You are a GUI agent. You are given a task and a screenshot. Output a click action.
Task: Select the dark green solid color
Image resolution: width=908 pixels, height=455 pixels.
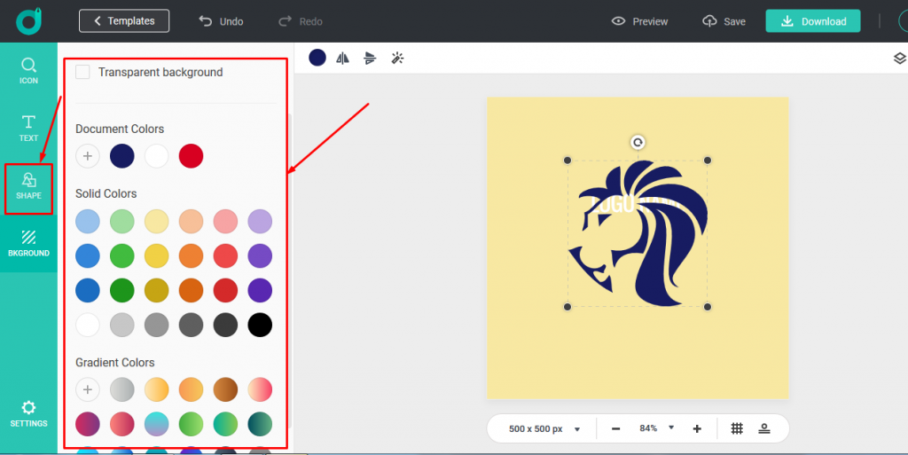pos(122,291)
